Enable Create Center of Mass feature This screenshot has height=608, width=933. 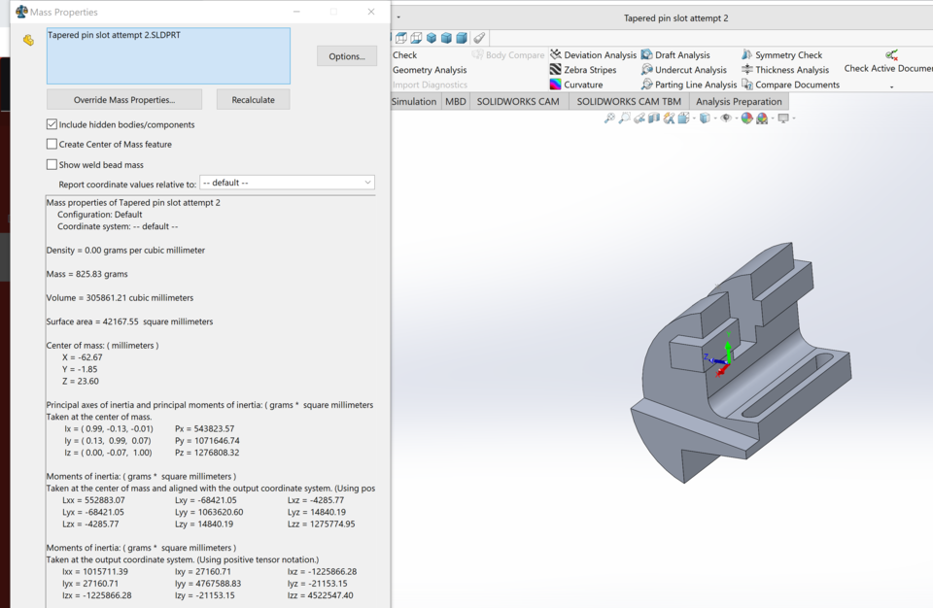[x=51, y=144]
